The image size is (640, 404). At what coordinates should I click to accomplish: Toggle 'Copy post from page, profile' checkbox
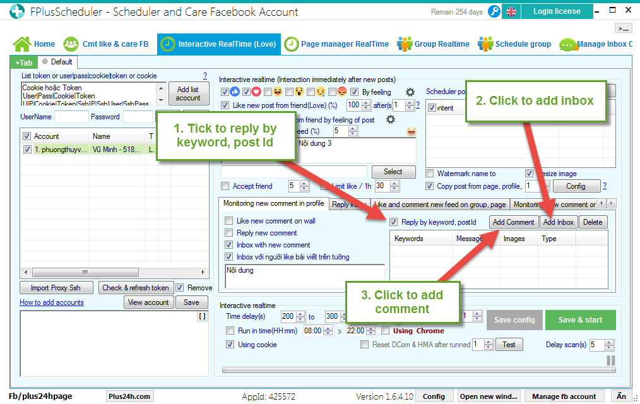pos(429,186)
